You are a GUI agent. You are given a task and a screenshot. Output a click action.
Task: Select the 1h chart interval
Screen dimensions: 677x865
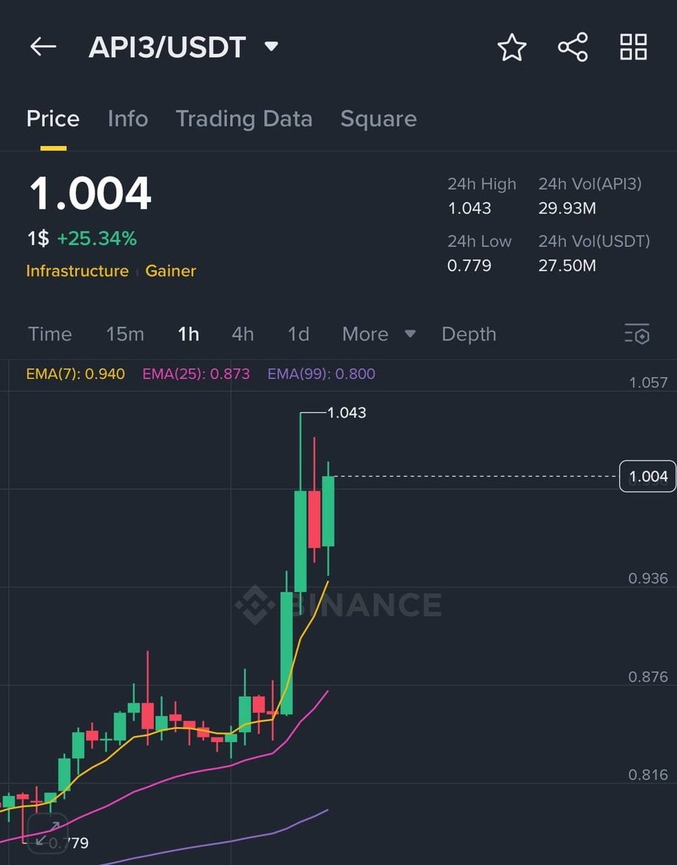point(189,334)
